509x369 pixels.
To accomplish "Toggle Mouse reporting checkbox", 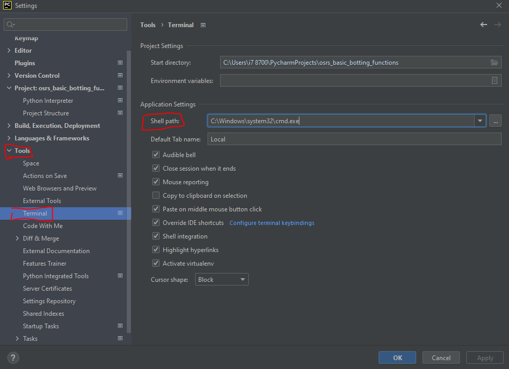I will [x=156, y=182].
